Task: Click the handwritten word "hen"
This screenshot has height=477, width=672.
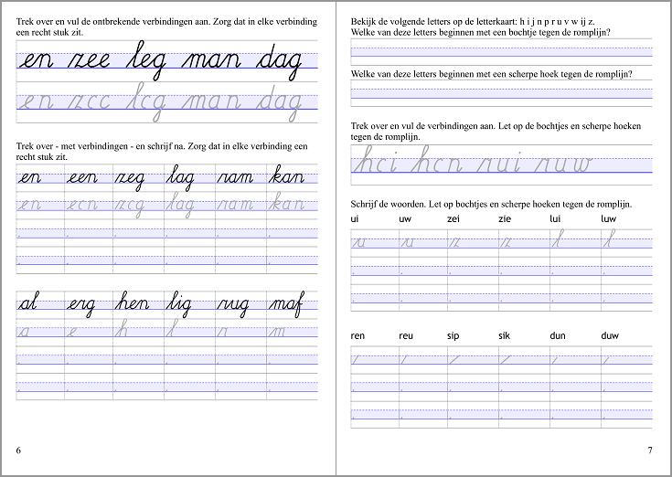Action: point(133,305)
